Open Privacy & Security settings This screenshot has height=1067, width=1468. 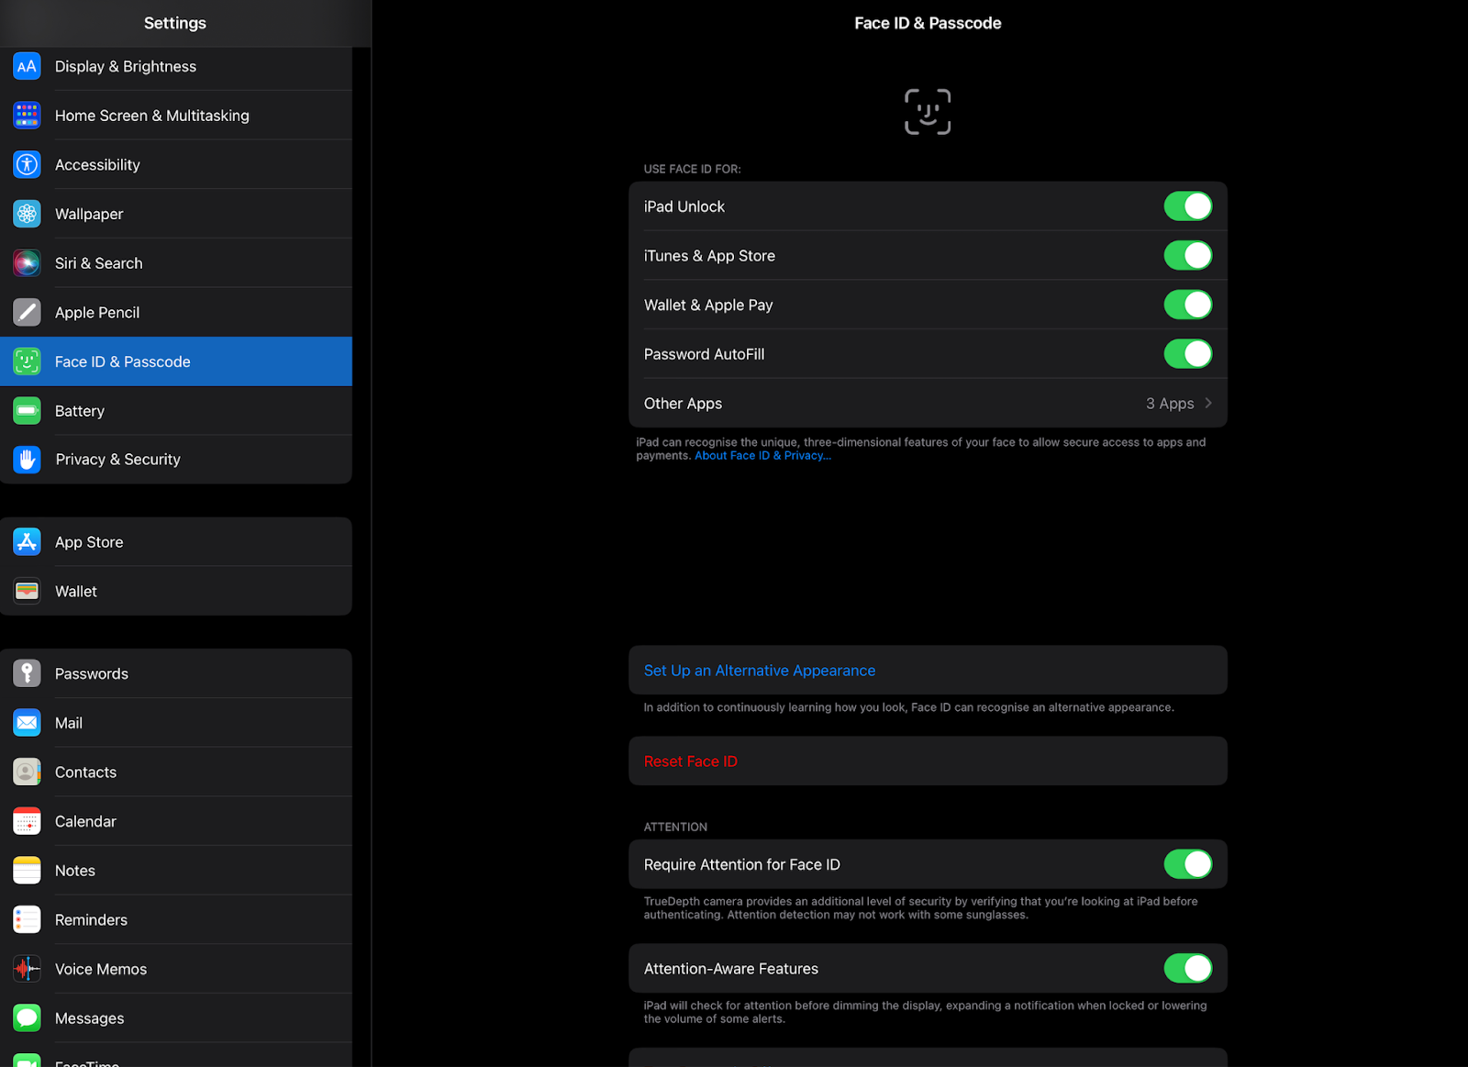coord(176,460)
